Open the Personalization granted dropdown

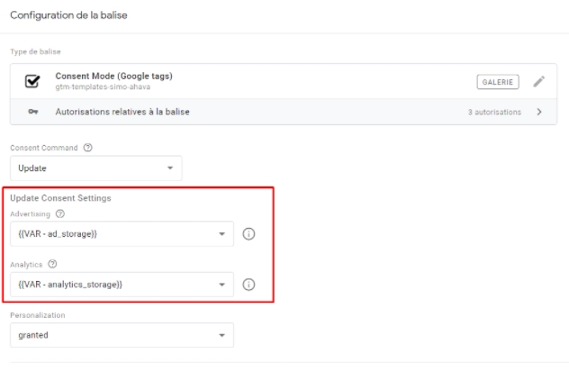tap(122, 335)
